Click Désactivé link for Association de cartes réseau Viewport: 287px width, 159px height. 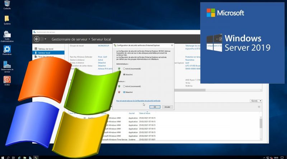click(x=102, y=66)
